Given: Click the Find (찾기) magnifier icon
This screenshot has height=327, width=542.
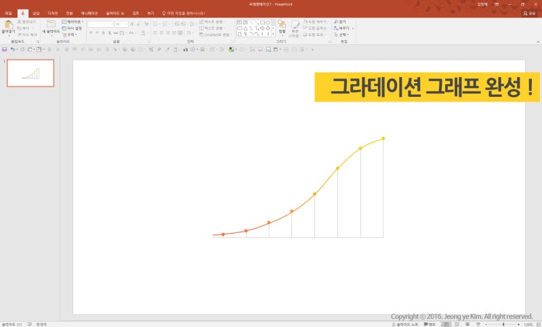Looking at the screenshot, I should click(x=335, y=22).
